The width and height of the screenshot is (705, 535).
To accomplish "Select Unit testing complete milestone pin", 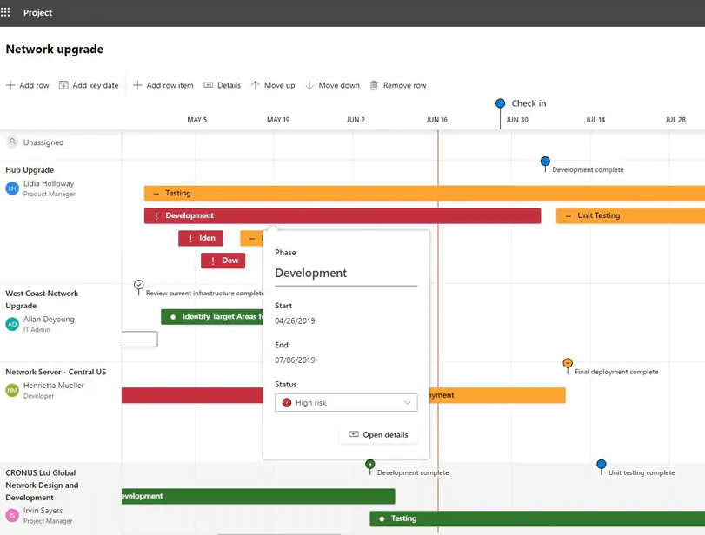I will [x=602, y=464].
